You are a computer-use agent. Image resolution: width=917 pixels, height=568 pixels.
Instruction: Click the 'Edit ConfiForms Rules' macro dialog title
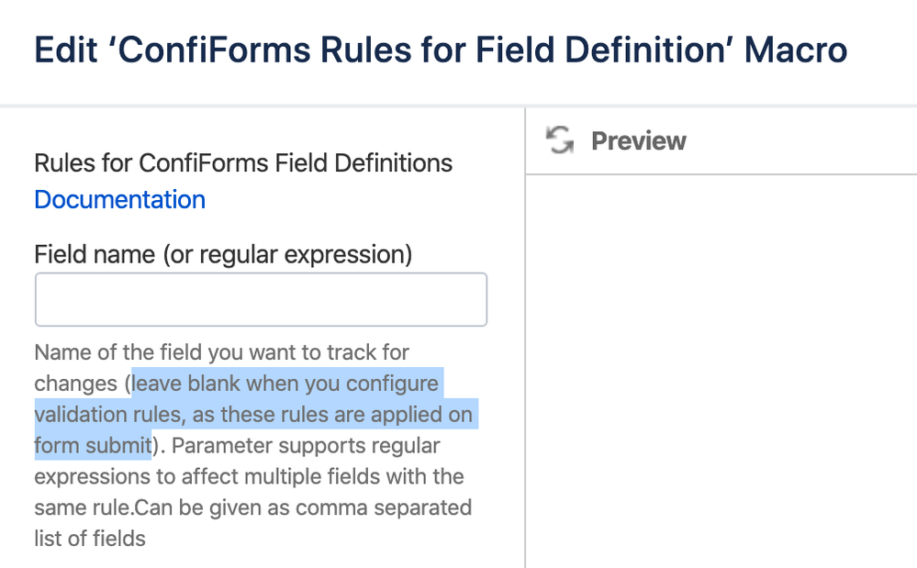pyautogui.click(x=441, y=50)
